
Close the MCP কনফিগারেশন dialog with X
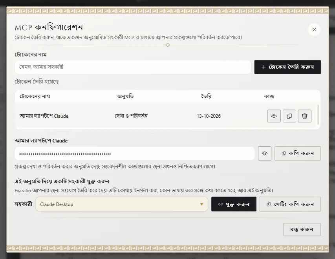314,30
